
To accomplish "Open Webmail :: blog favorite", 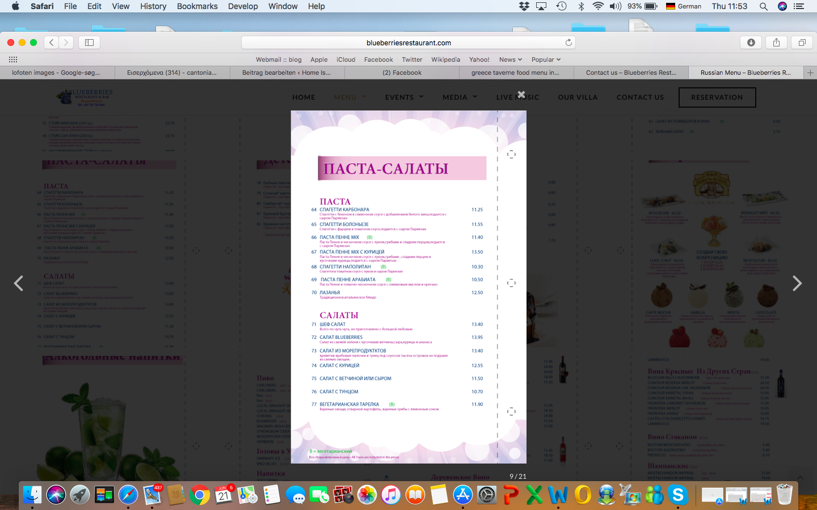I will 279,59.
